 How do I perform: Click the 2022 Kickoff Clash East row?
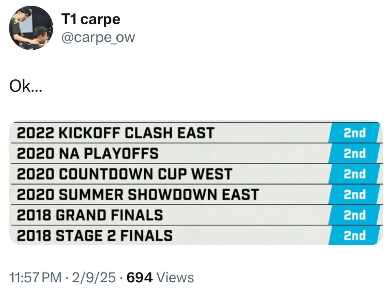click(196, 133)
